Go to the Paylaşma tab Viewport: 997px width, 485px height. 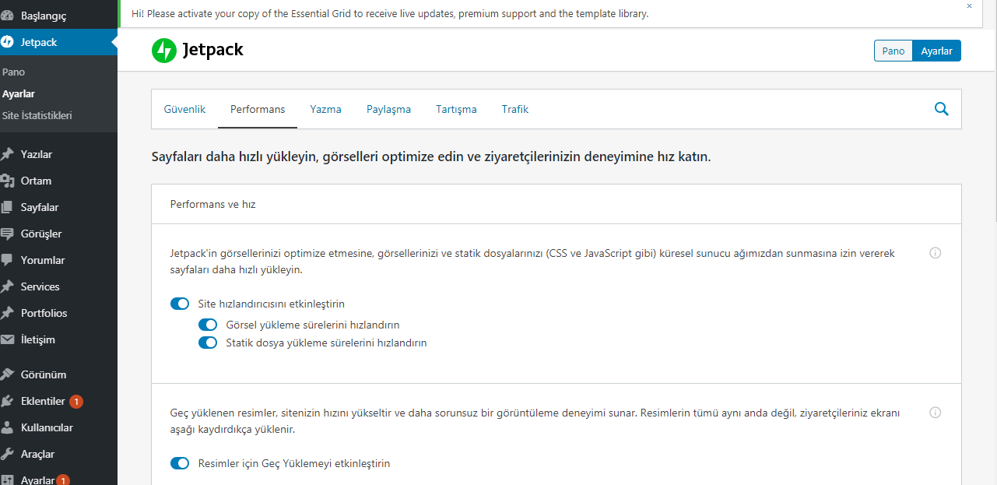(x=388, y=109)
